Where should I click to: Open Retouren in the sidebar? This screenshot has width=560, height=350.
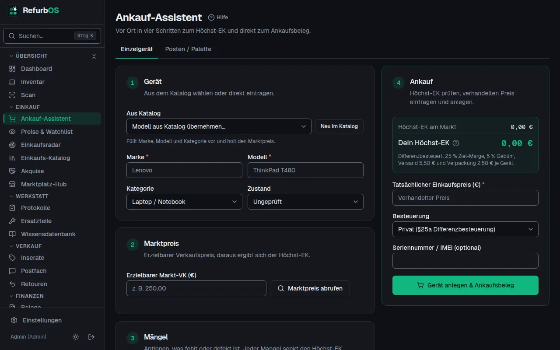[x=52, y=284]
